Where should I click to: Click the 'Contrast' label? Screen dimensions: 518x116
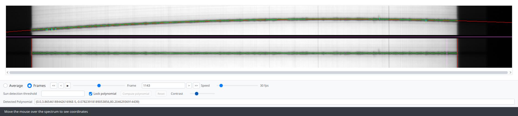click(x=177, y=94)
